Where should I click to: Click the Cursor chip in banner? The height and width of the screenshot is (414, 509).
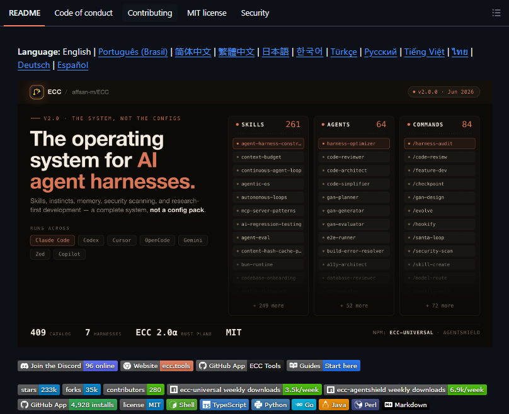[x=122, y=240]
